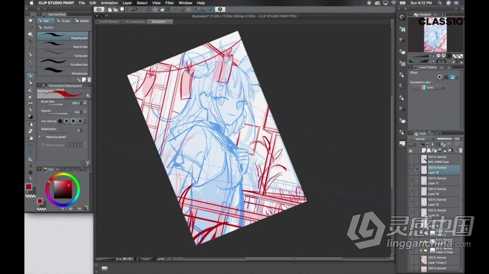
Task: Choose the For effect line sub tool
Action: click(63, 63)
